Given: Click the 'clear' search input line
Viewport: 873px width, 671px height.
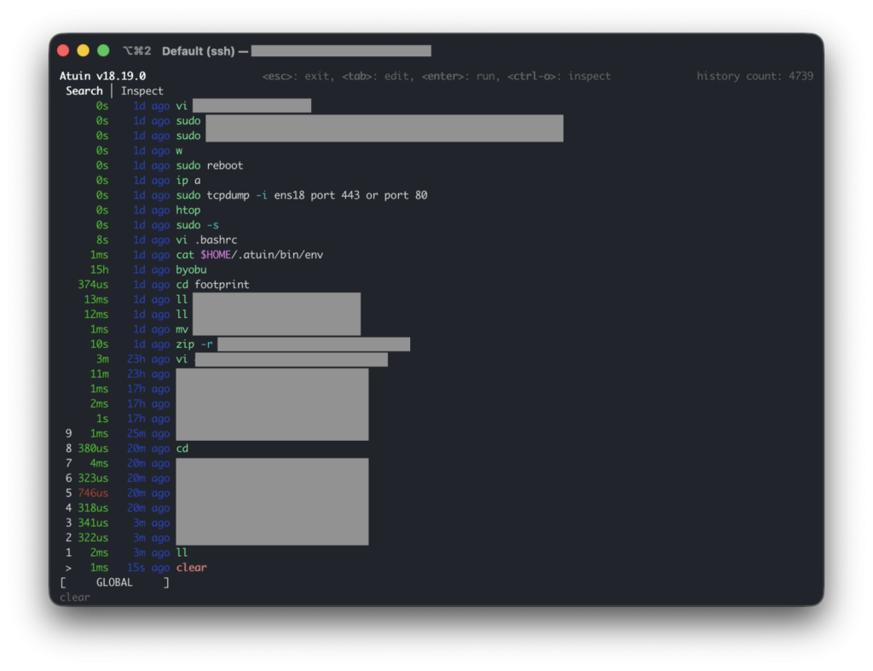Looking at the screenshot, I should pyautogui.click(x=75, y=598).
